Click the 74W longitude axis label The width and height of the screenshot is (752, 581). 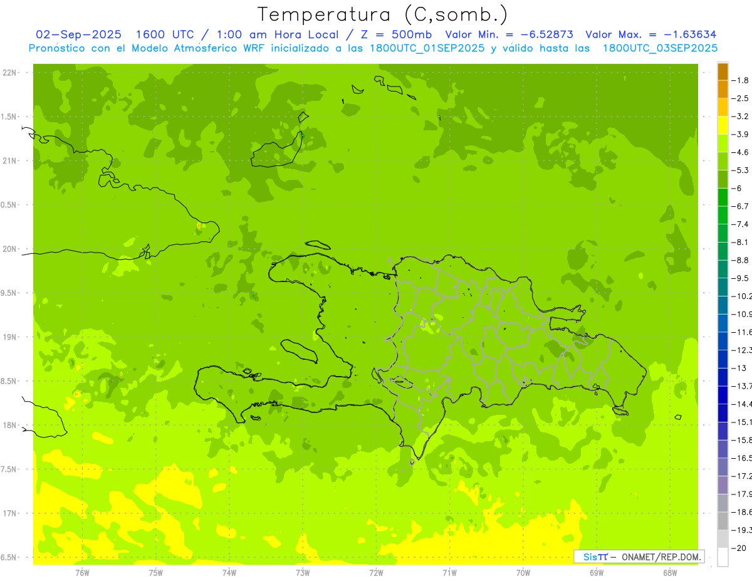point(229,572)
